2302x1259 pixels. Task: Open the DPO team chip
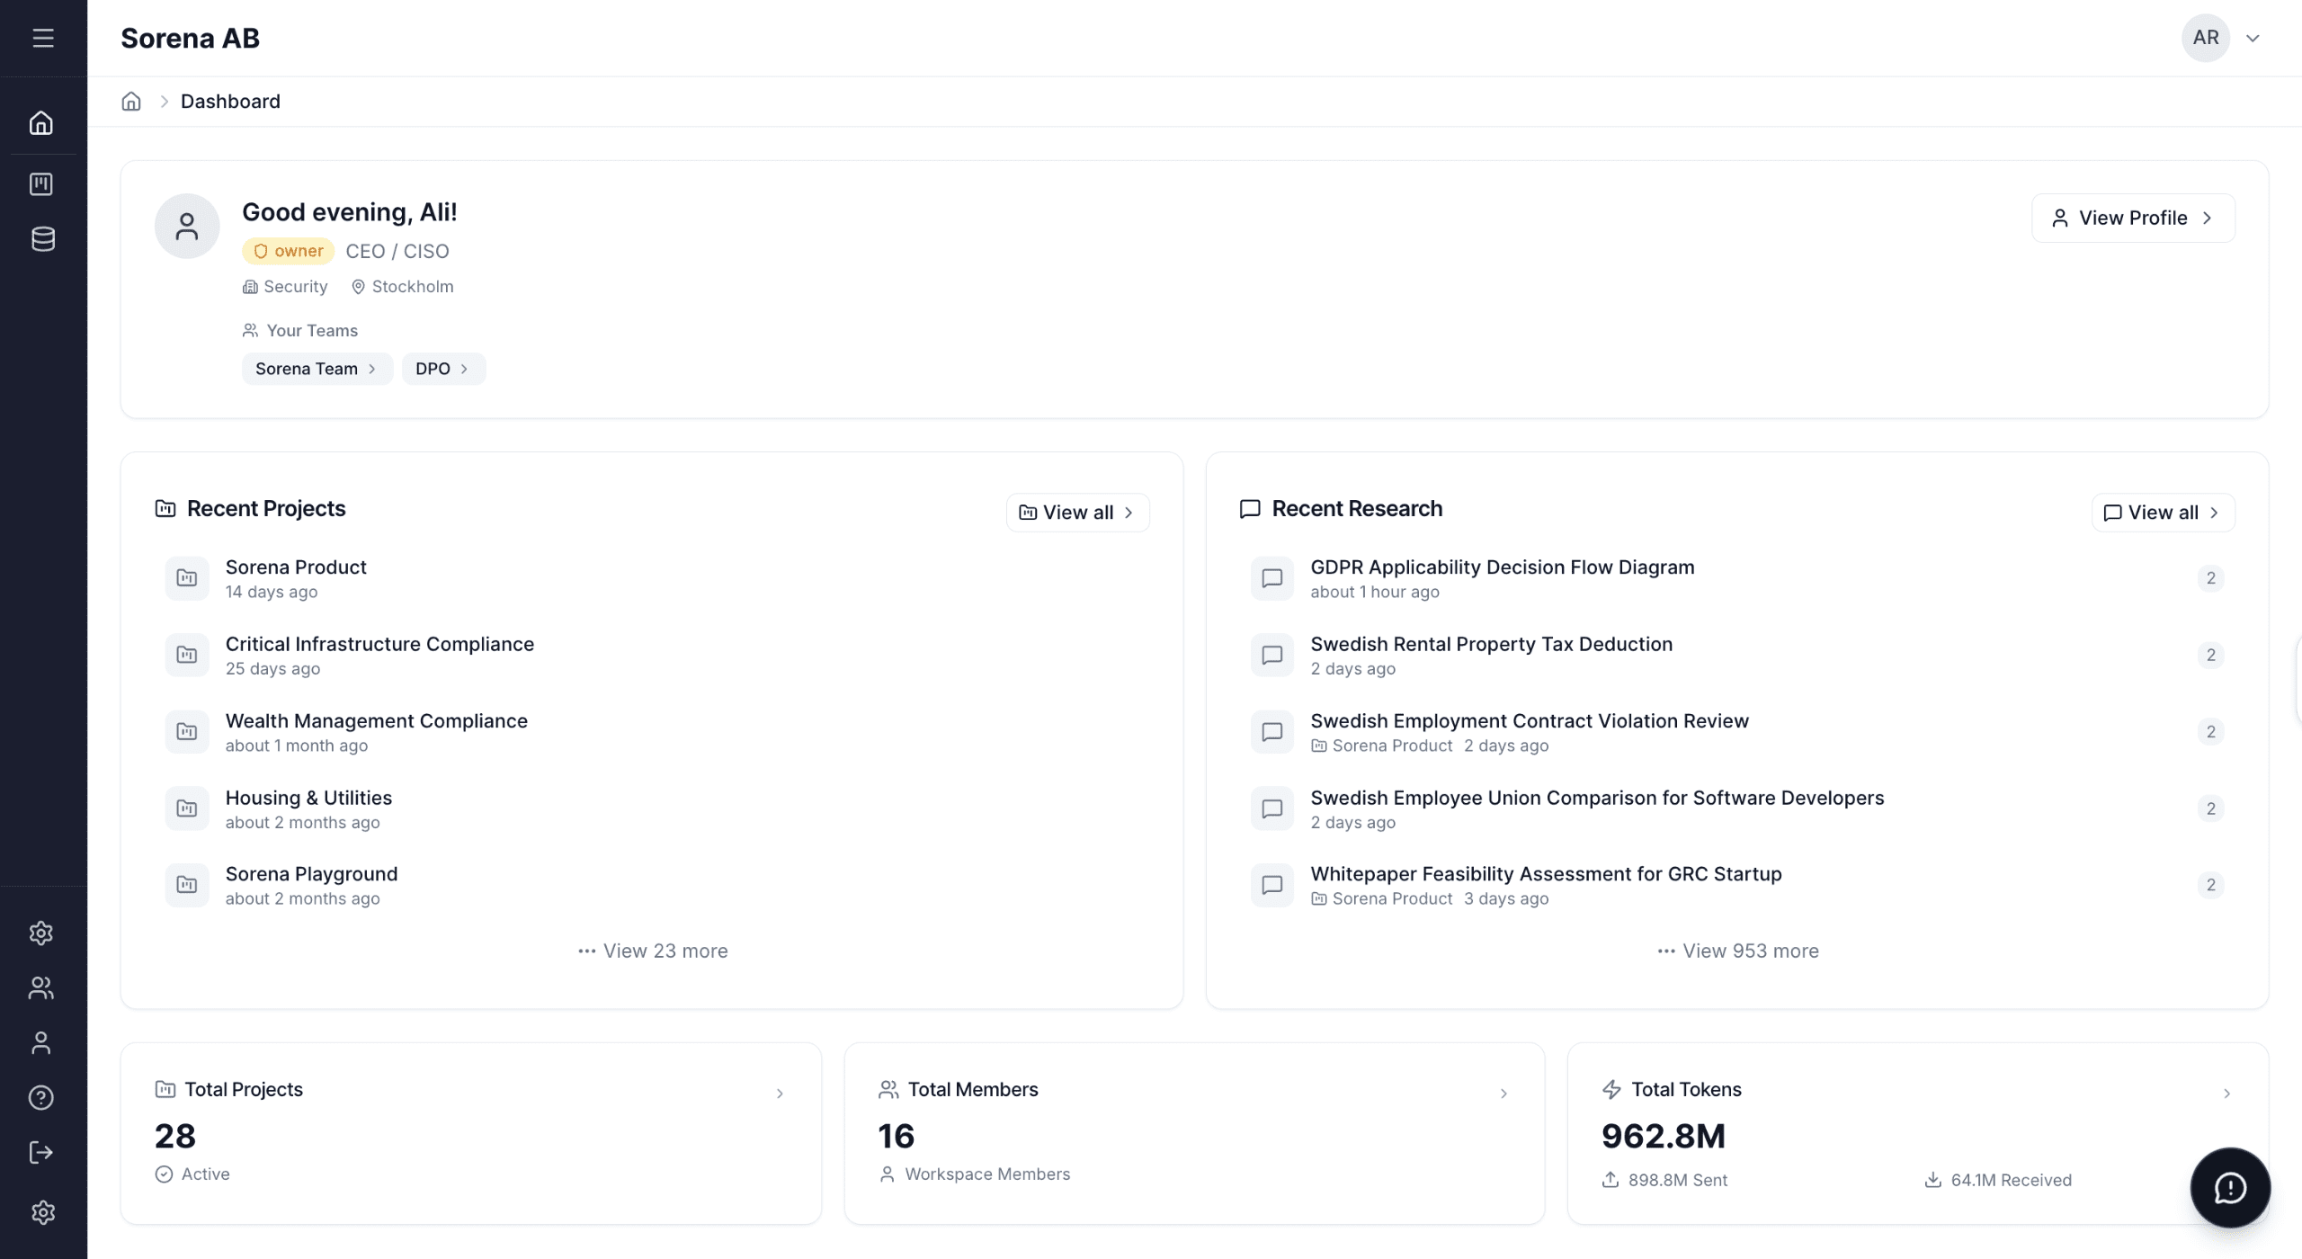442,369
